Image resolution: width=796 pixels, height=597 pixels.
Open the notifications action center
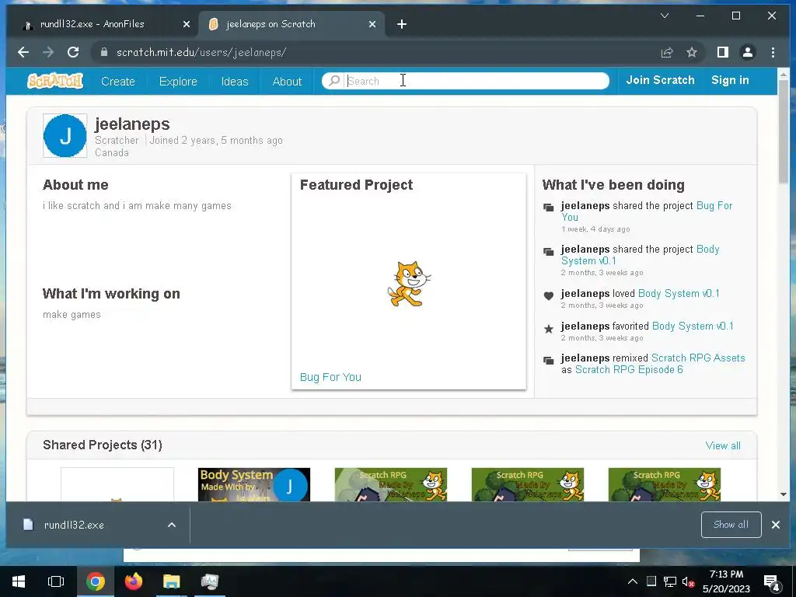pyautogui.click(x=771, y=582)
